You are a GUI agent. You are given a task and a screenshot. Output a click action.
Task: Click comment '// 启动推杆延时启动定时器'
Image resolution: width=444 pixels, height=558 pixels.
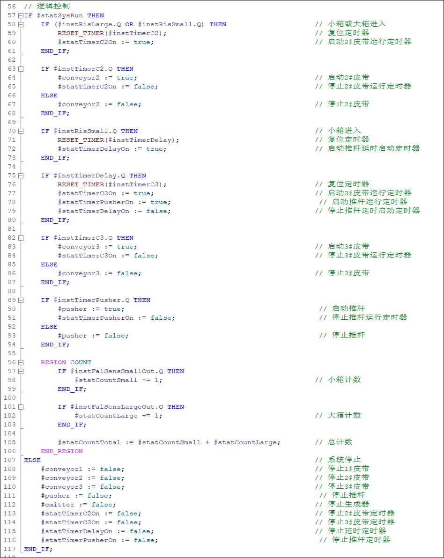tap(367, 149)
